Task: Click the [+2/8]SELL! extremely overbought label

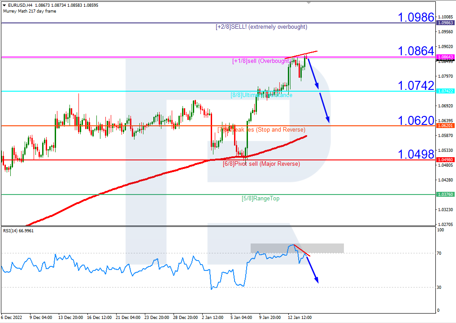Action: click(261, 27)
